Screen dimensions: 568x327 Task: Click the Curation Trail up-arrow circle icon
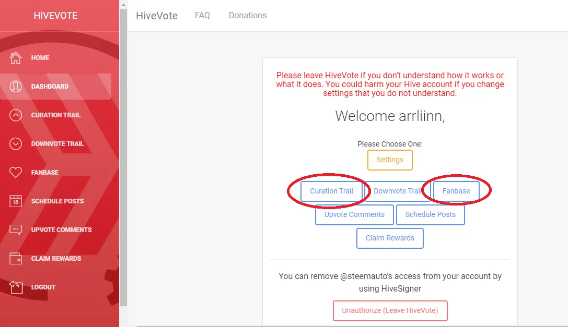coord(16,115)
